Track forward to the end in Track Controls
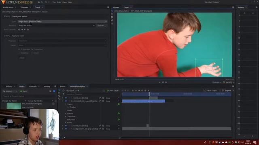Screen dimensions: 259x145 click(28, 29)
